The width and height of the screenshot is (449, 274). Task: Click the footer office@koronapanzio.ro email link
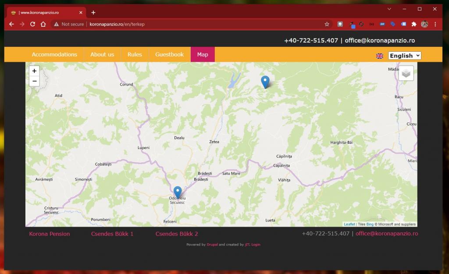point(387,234)
